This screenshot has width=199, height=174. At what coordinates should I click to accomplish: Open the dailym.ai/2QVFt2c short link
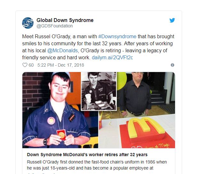[112, 57]
